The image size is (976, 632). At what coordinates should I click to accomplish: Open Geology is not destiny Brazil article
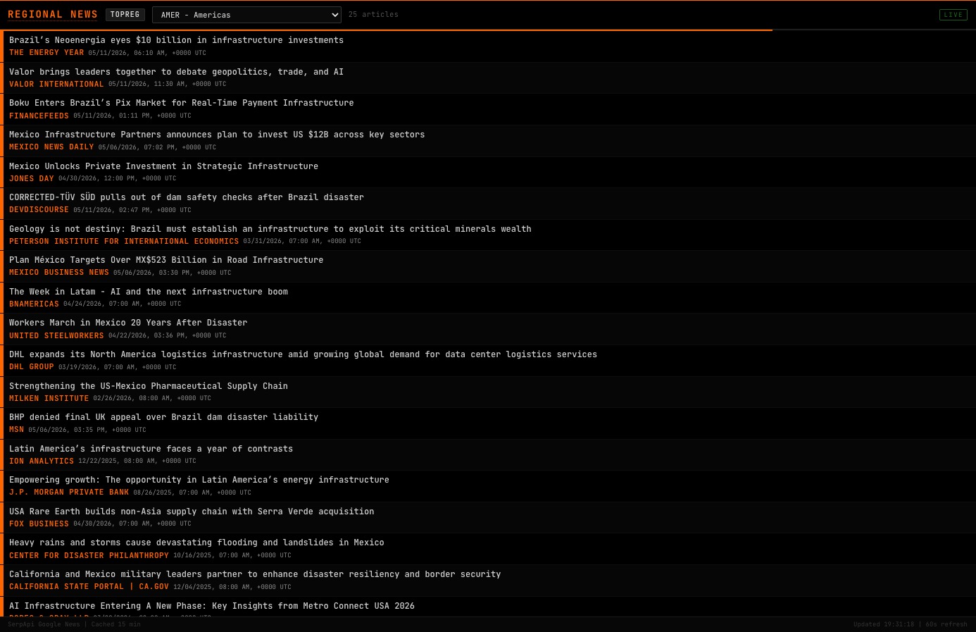click(270, 229)
